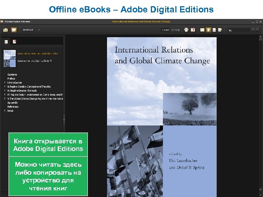Add a bookmark using the bookmark toolbar icon
The width and height of the screenshot is (263, 197).
click(x=193, y=30)
